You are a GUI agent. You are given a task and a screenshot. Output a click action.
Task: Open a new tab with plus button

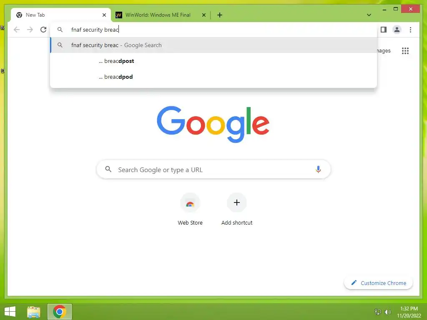click(x=220, y=15)
